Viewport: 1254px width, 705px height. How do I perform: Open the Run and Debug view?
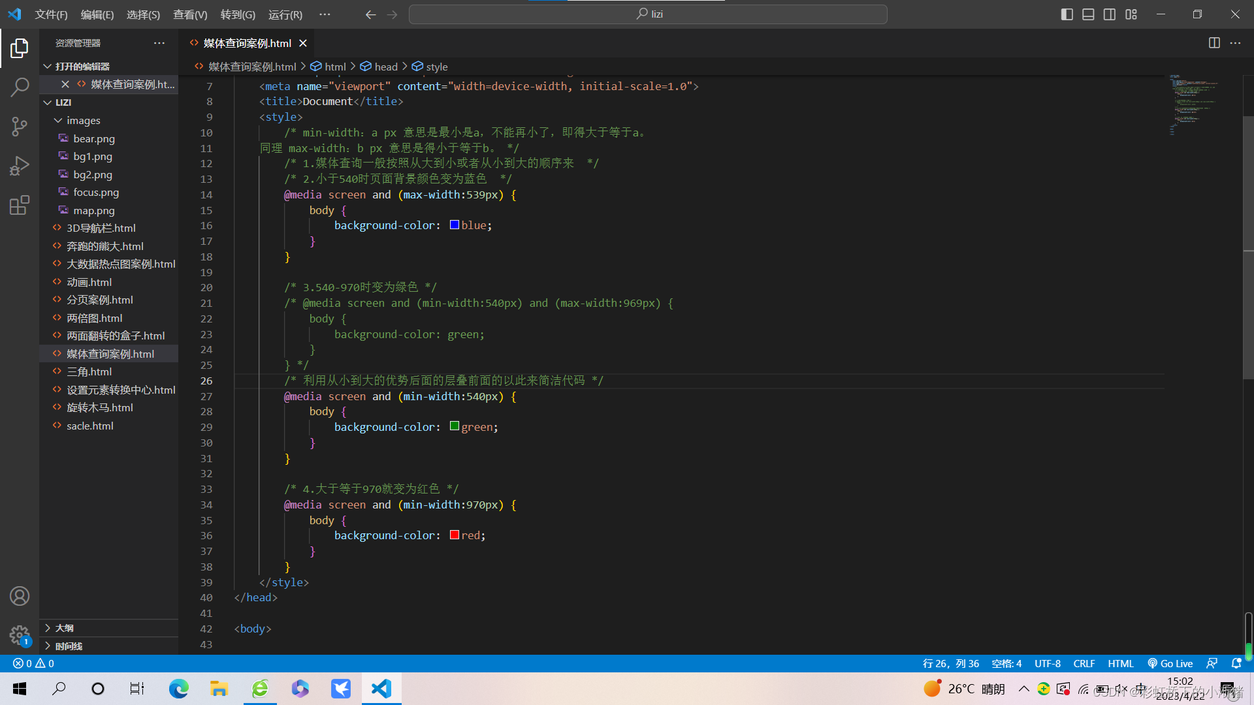20,166
